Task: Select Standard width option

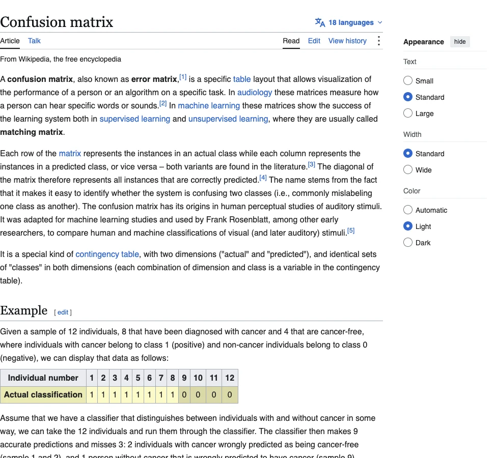Action: point(407,154)
